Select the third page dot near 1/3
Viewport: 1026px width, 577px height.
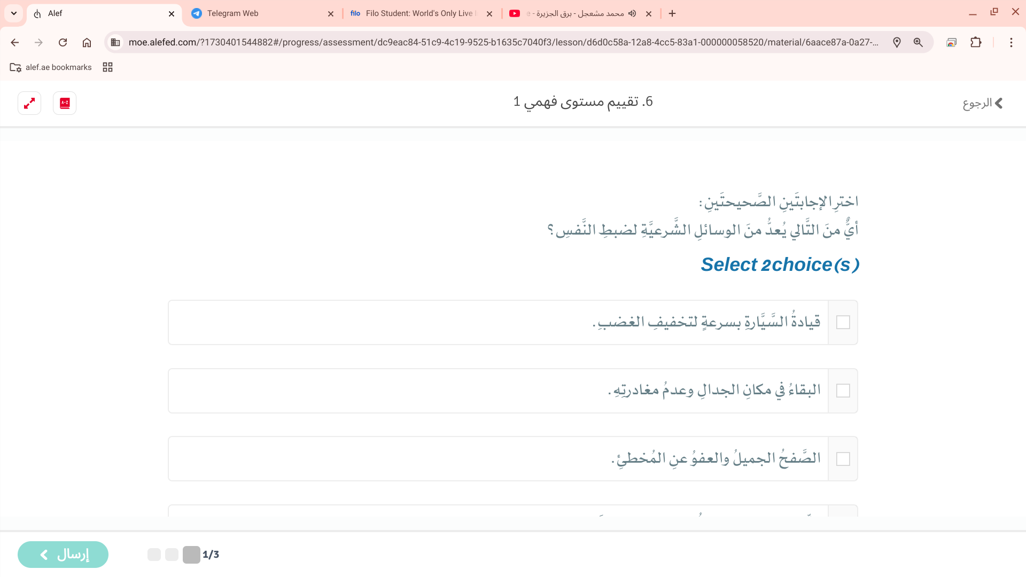pyautogui.click(x=191, y=555)
